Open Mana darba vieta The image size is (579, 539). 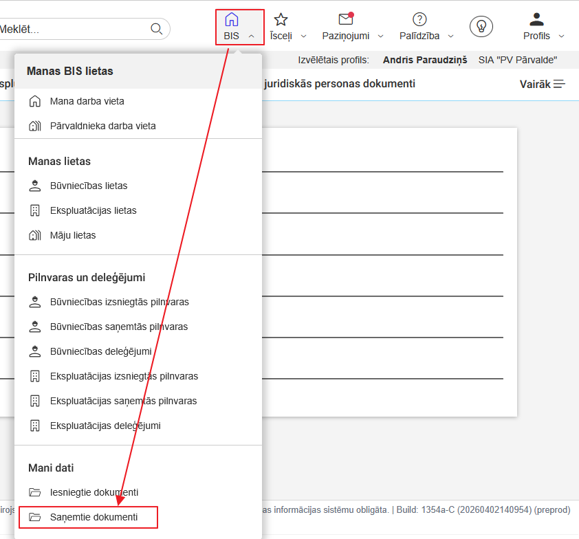87,101
